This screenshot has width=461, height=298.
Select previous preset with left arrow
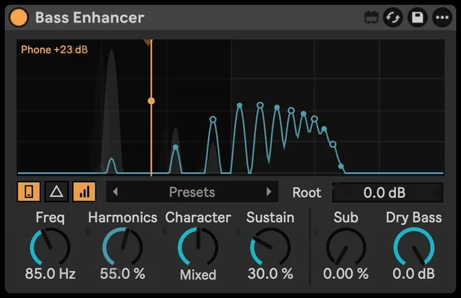point(115,192)
